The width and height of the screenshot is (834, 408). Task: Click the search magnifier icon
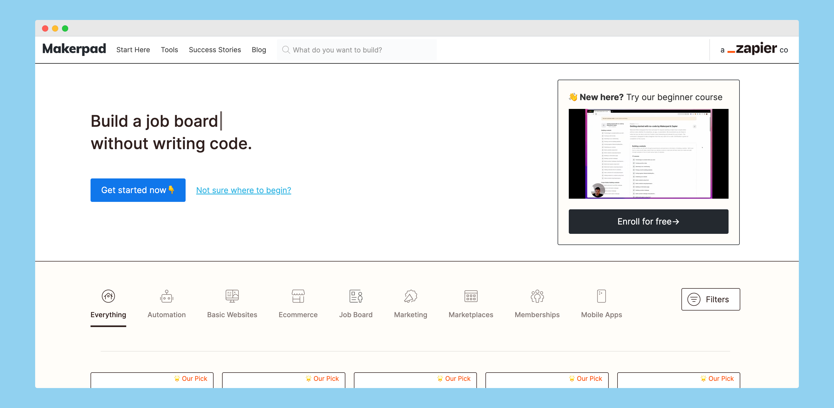[285, 50]
